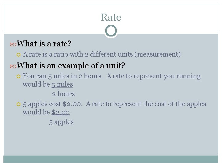Click the text 'A rate is a ratio'
This screenshot has width=222, height=167.
coord(46,55)
